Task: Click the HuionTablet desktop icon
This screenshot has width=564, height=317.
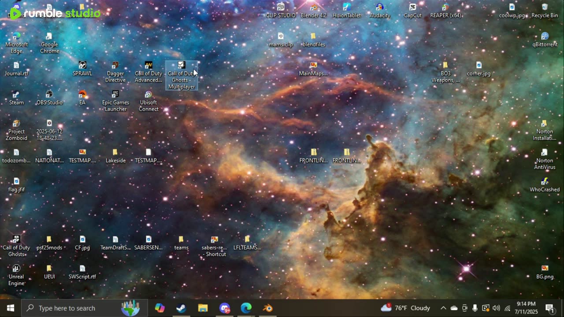Action: pyautogui.click(x=347, y=11)
